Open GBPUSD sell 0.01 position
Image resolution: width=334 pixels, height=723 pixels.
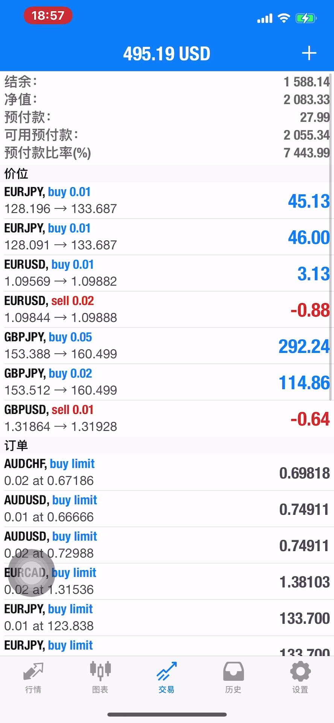[x=167, y=418]
